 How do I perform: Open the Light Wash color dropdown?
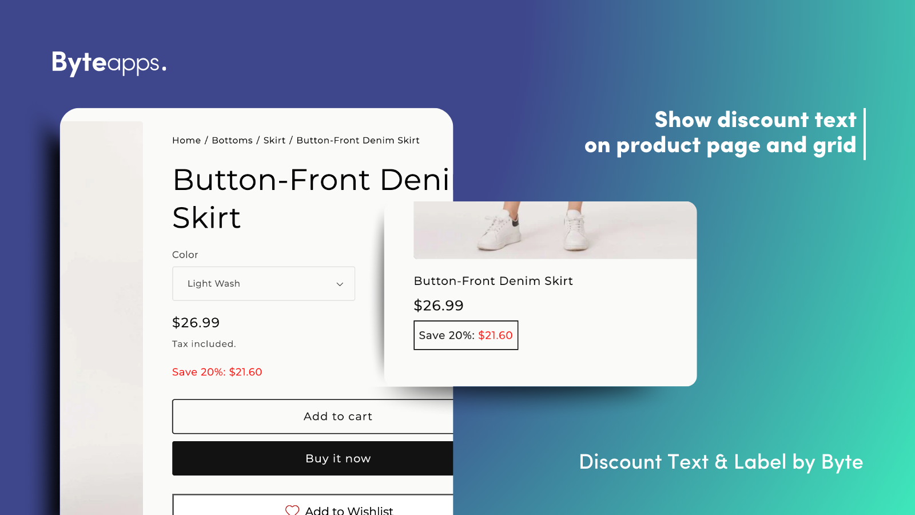(263, 283)
